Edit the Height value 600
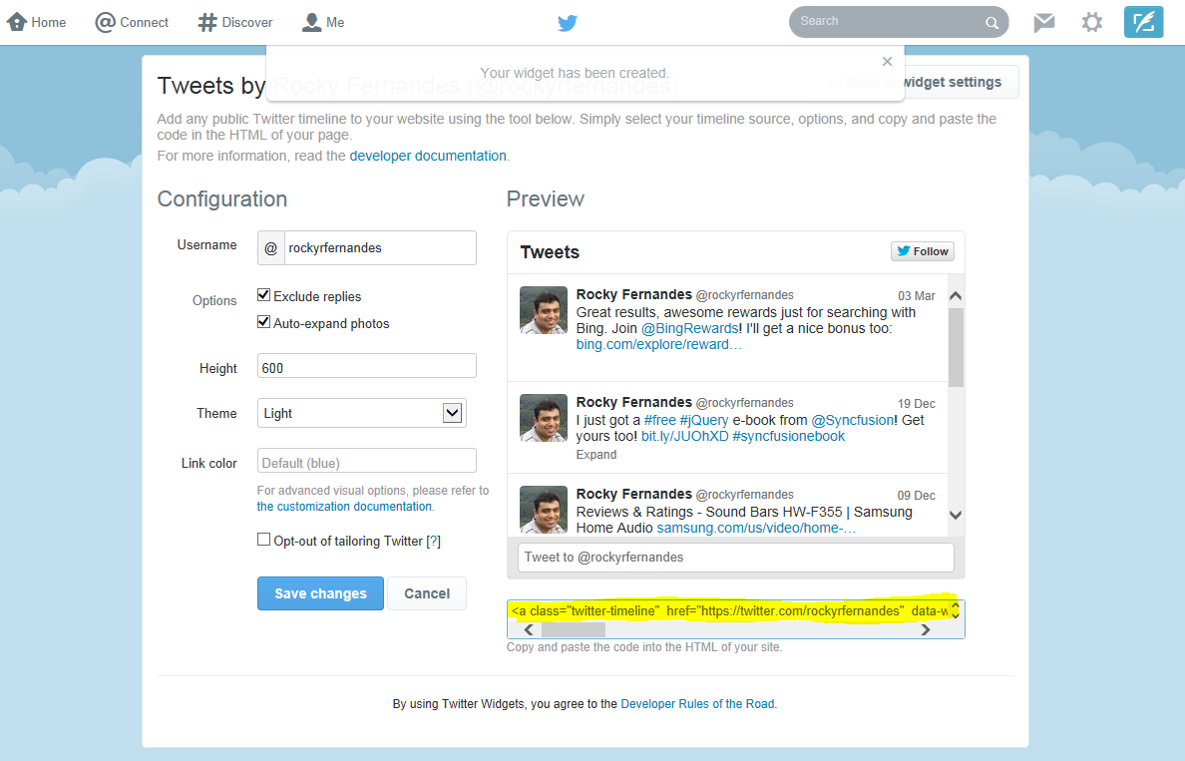The width and height of the screenshot is (1185, 761). pos(366,366)
